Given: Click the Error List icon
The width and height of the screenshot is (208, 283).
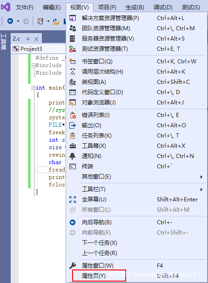Looking at the screenshot, I should (73, 115).
